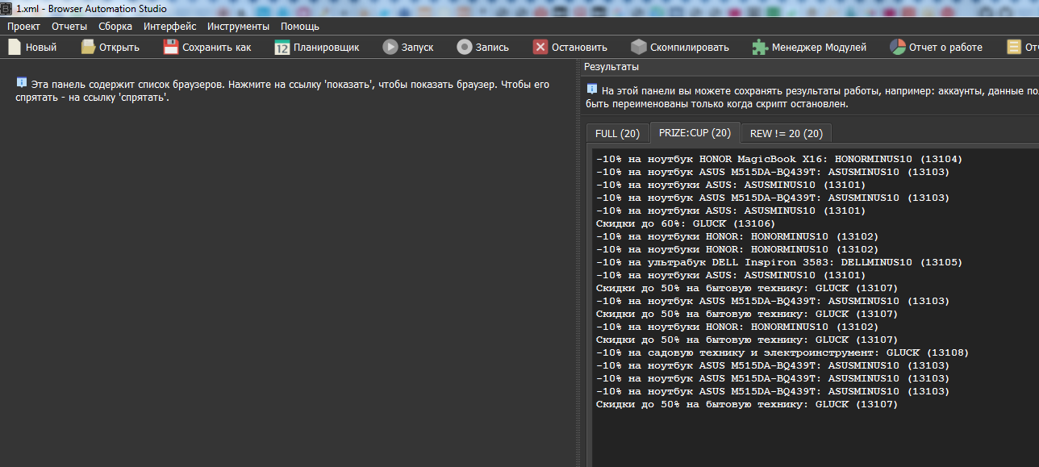Open the Интерфейс menu
Image resolution: width=1039 pixels, height=467 pixels.
coord(170,27)
